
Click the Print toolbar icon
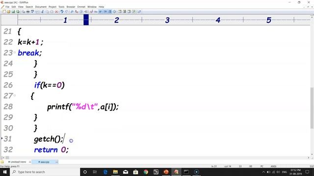point(28,12)
